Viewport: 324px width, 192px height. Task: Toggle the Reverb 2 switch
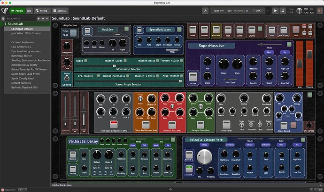(189, 155)
